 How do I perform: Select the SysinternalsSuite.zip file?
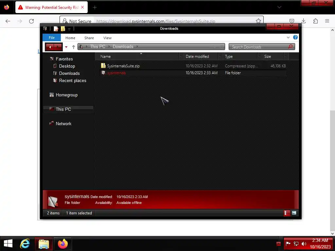[123, 66]
